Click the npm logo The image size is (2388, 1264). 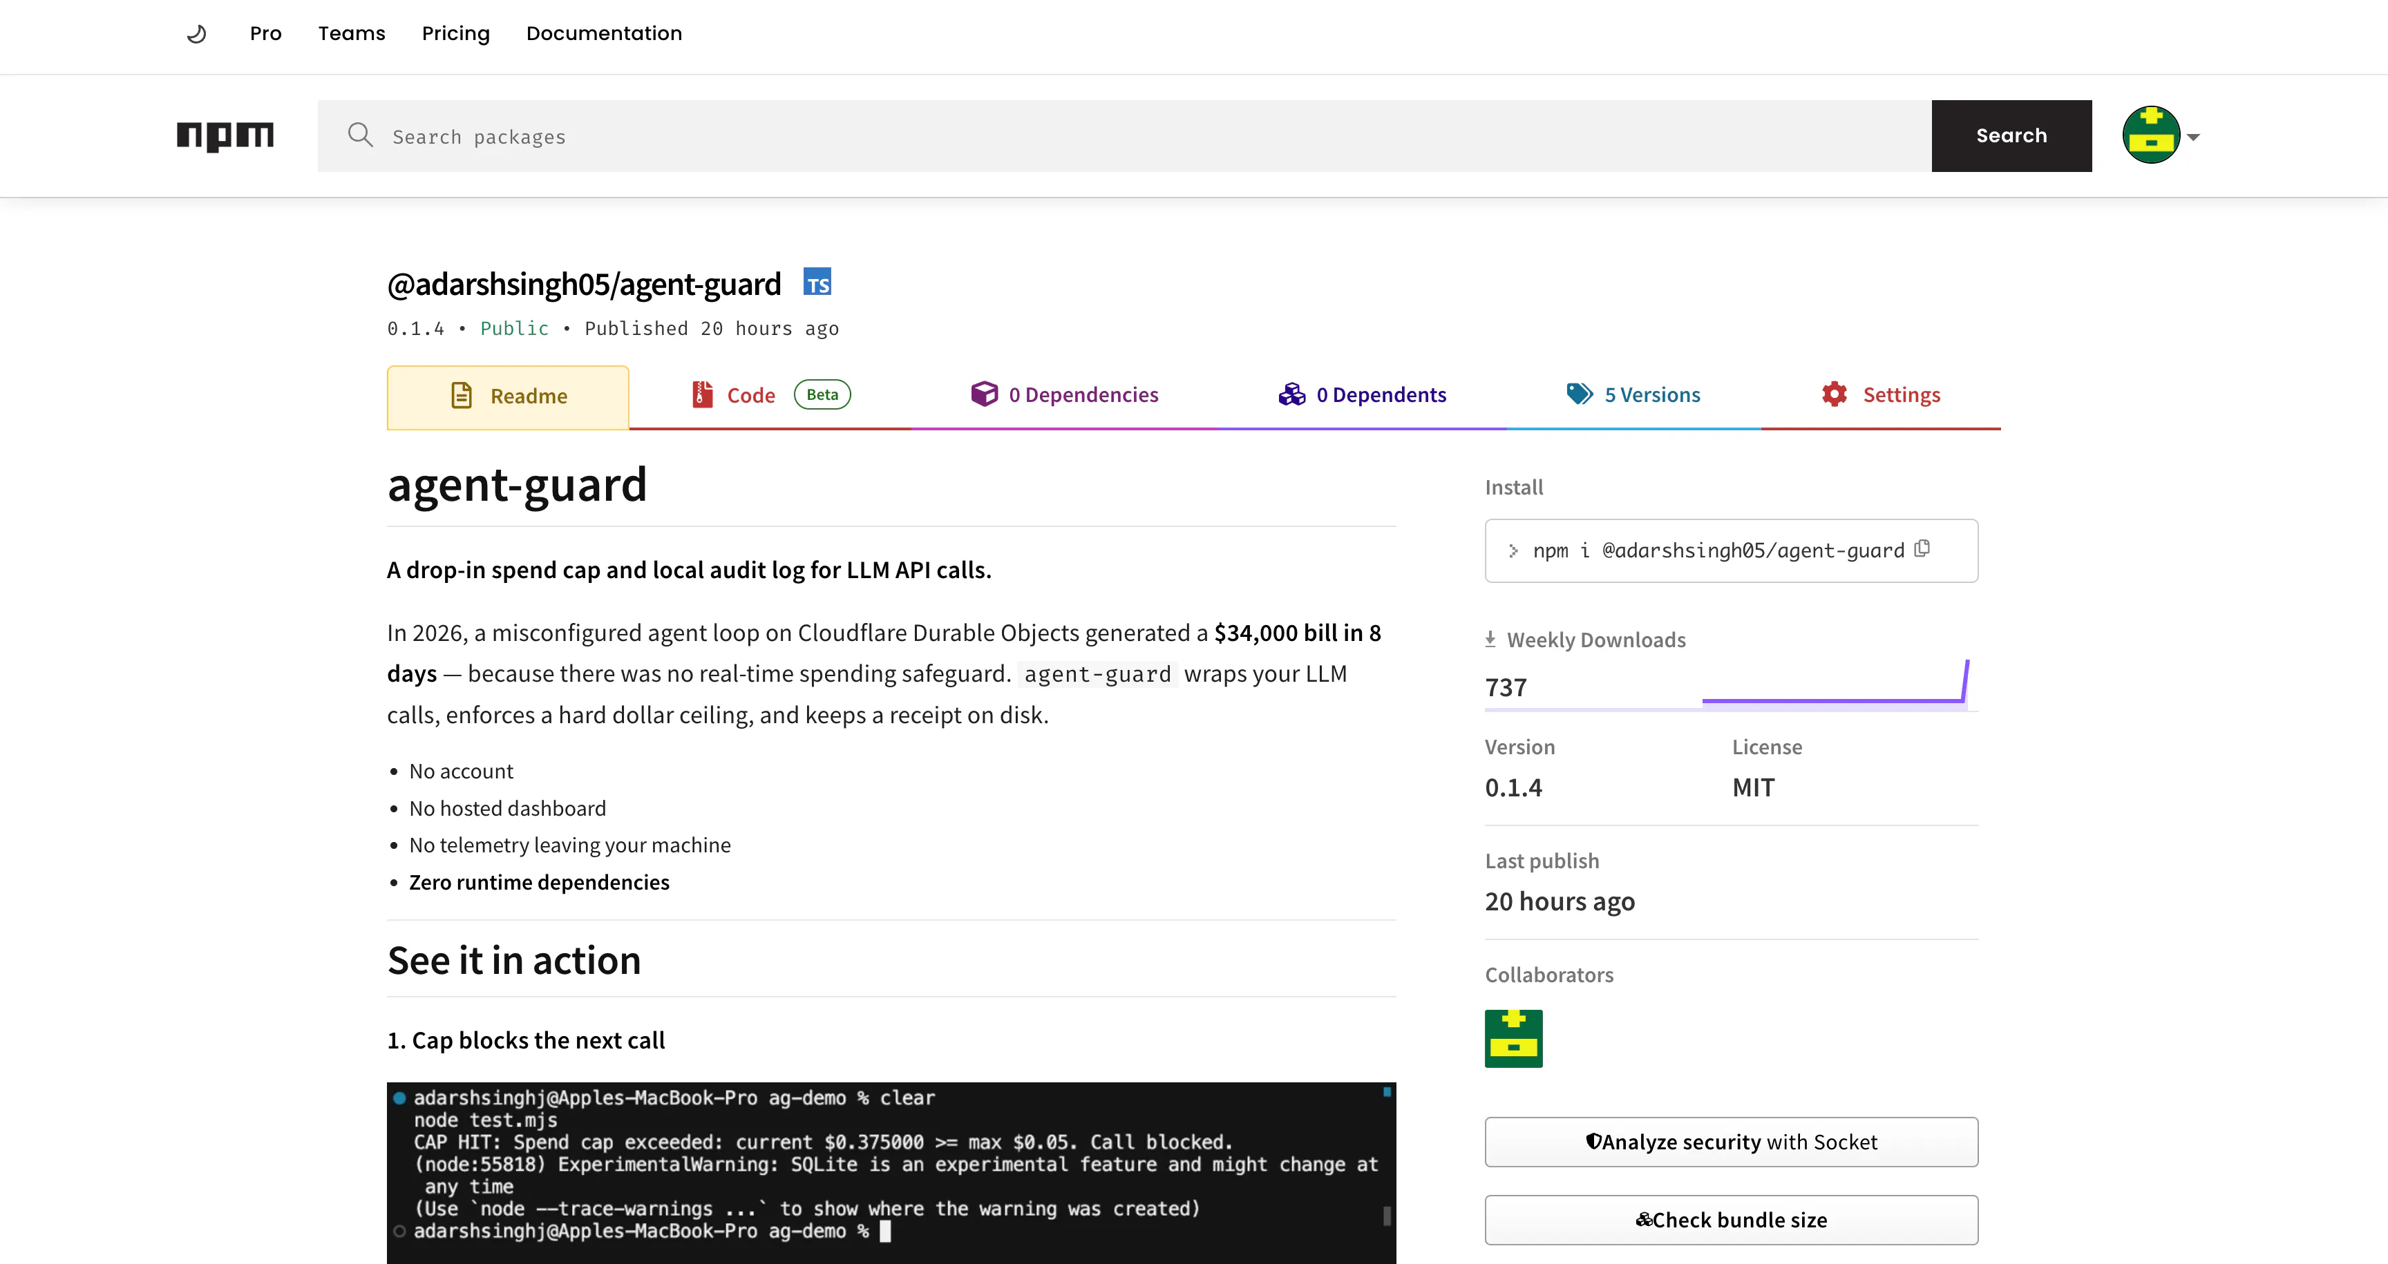click(225, 136)
